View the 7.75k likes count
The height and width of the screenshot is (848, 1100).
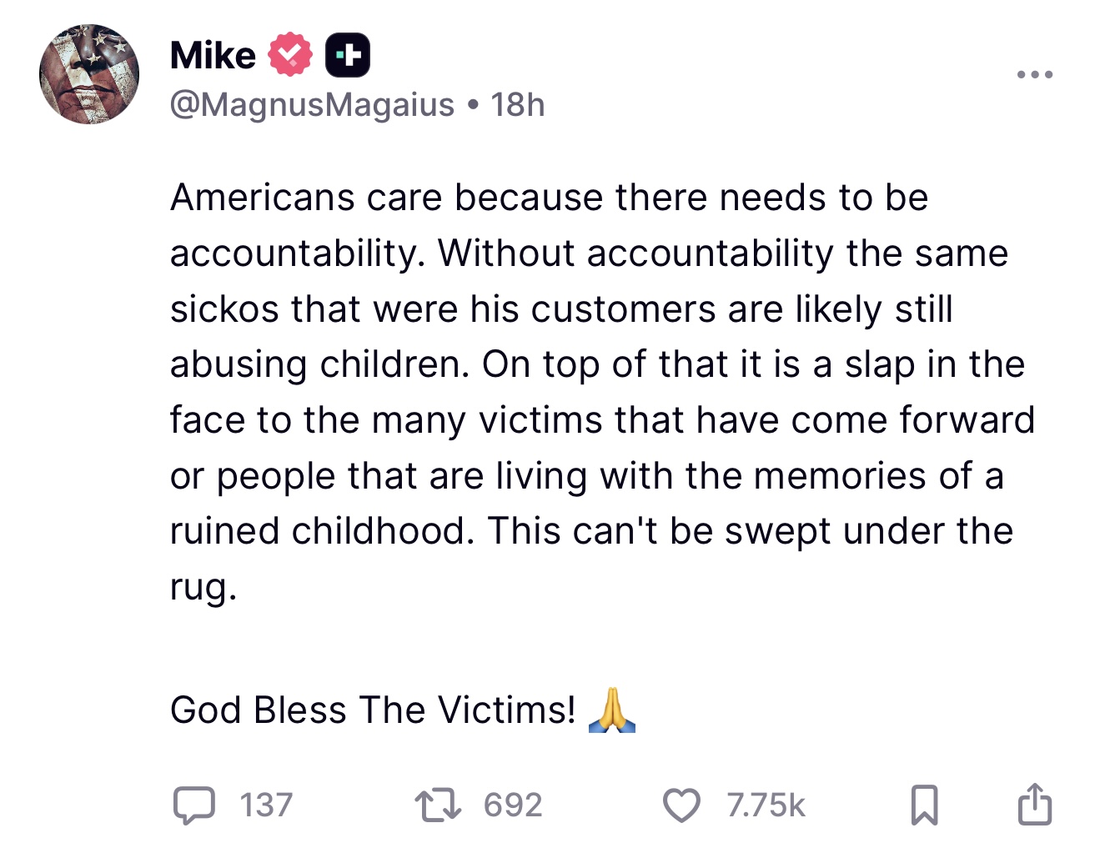[x=766, y=805]
